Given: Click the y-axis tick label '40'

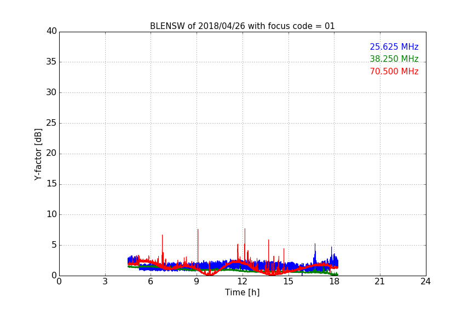Looking at the screenshot, I should coord(51,31).
